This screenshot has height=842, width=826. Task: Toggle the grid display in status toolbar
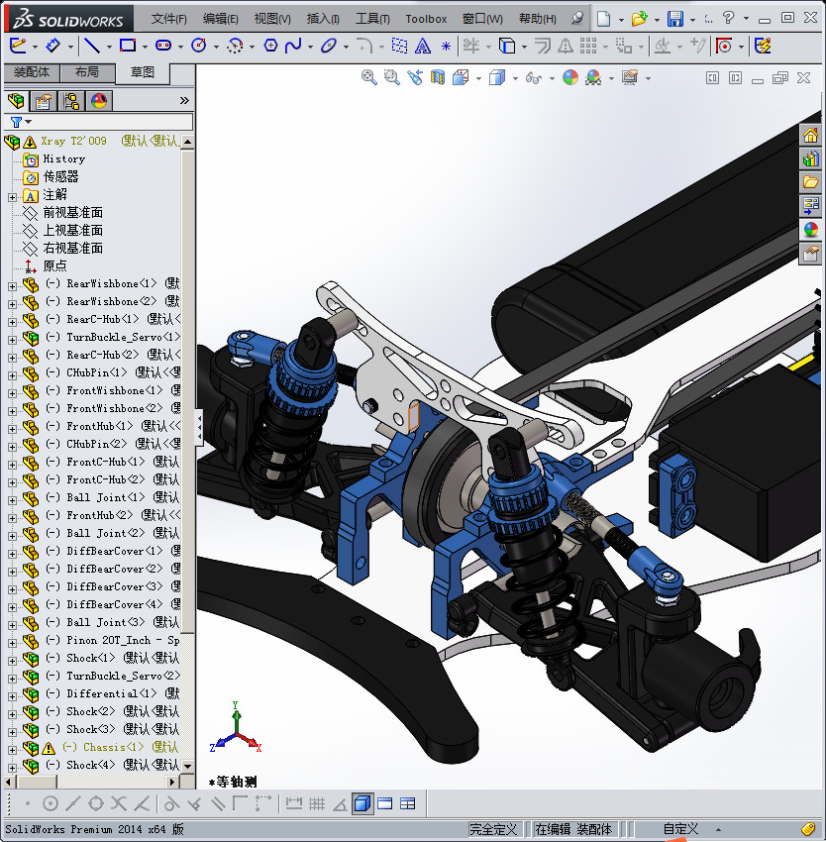[x=317, y=803]
